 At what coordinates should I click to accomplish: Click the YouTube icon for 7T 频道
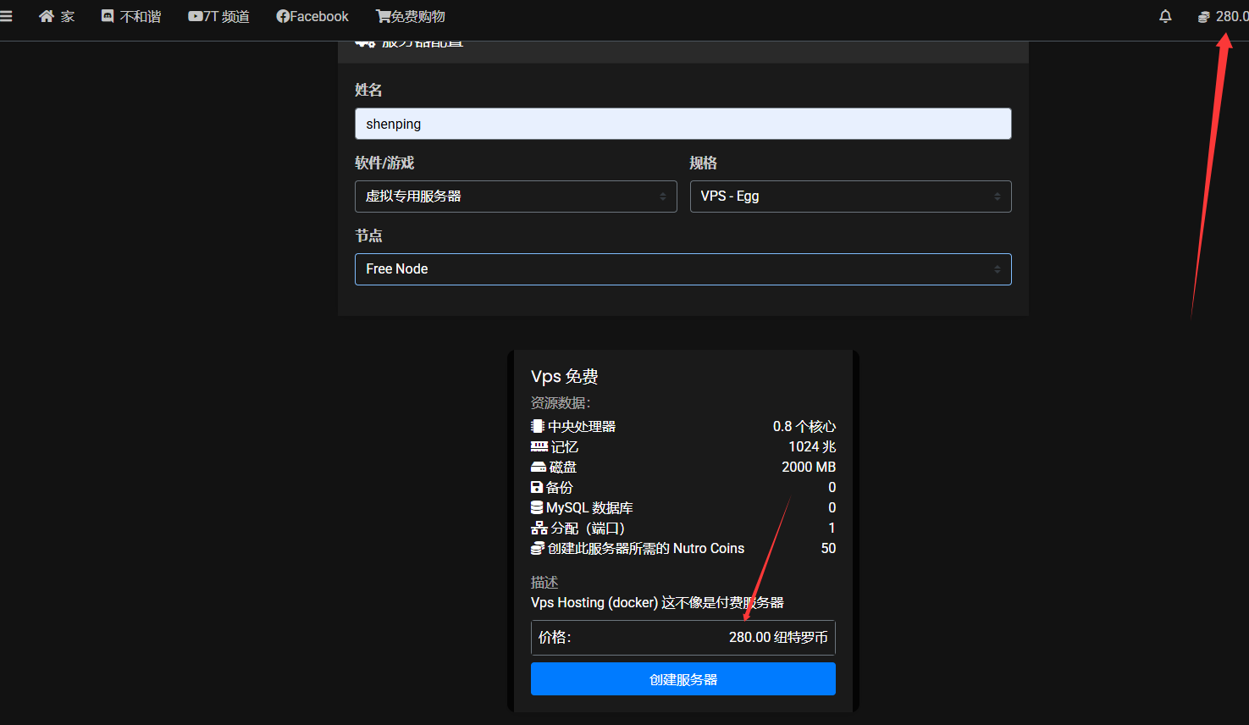196,16
